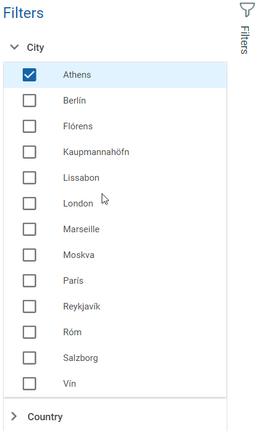This screenshot has width=256, height=431.
Task: Enable the Kaupmannahöfn checkbox
Action: tap(29, 152)
